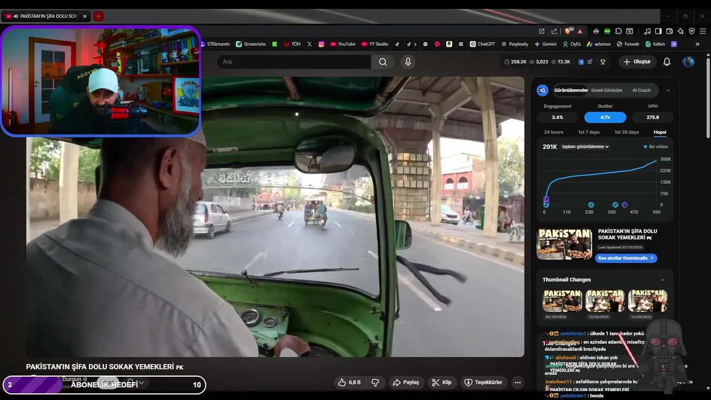
Task: Open the Gemini bookmark
Action: point(545,44)
